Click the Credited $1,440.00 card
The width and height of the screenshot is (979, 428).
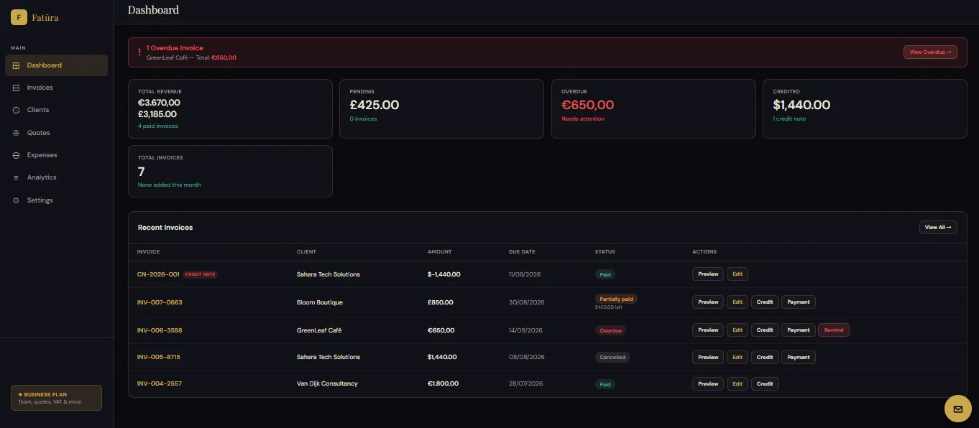pyautogui.click(x=865, y=108)
